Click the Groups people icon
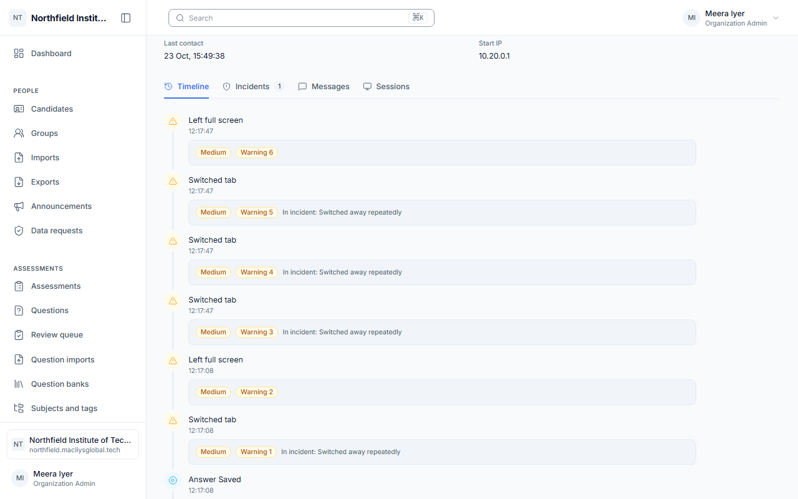Viewport: 798px width, 499px height. coord(19,133)
